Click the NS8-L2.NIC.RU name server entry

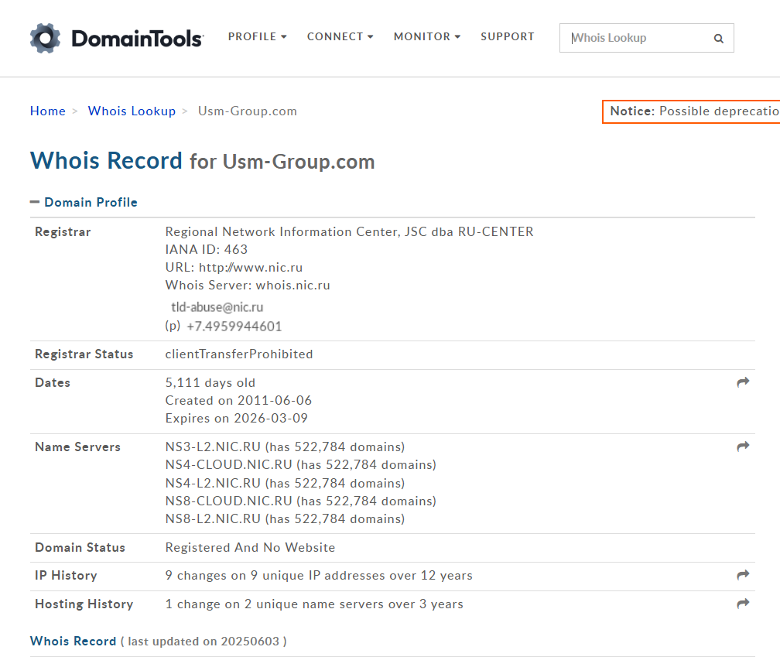pos(285,518)
